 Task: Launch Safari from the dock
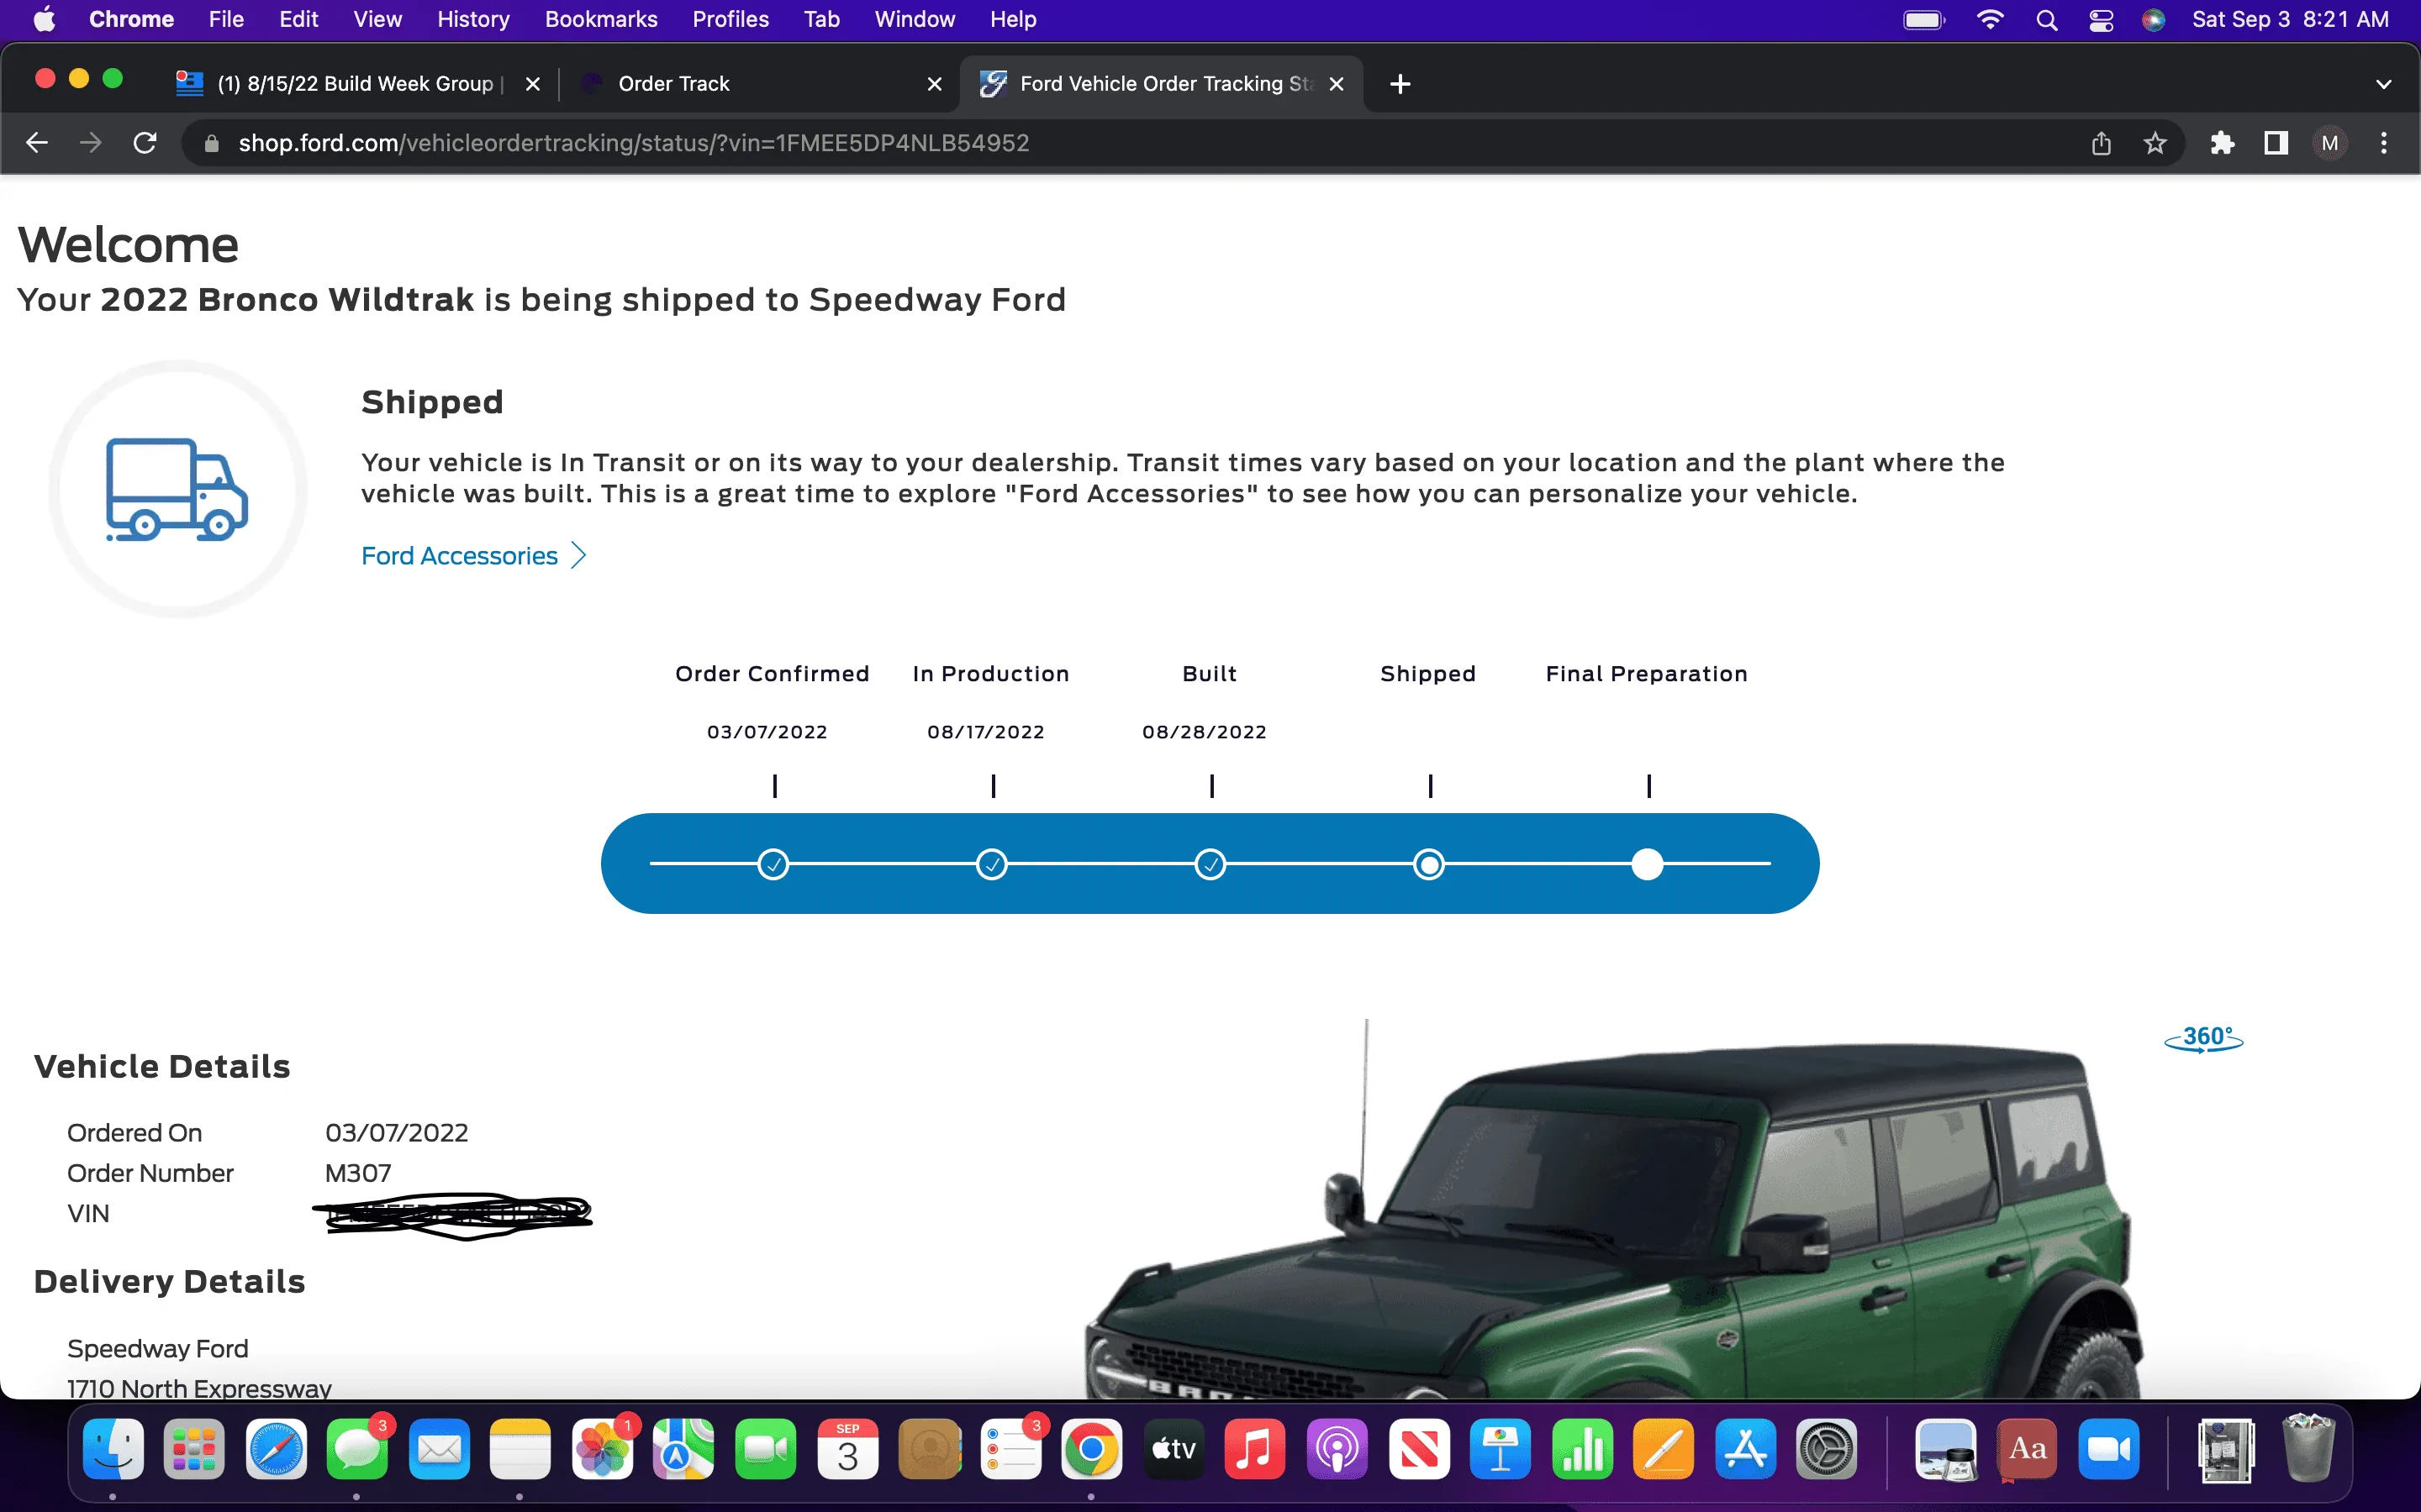276,1449
